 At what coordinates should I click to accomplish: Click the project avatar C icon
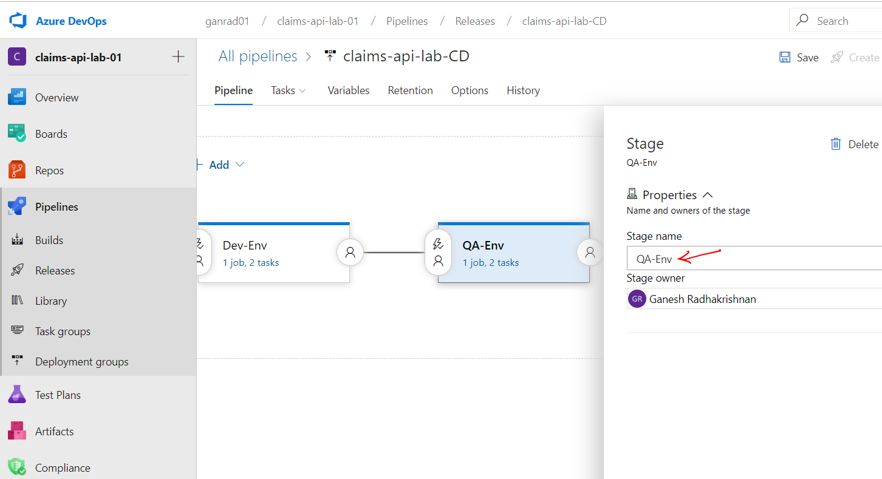17,57
